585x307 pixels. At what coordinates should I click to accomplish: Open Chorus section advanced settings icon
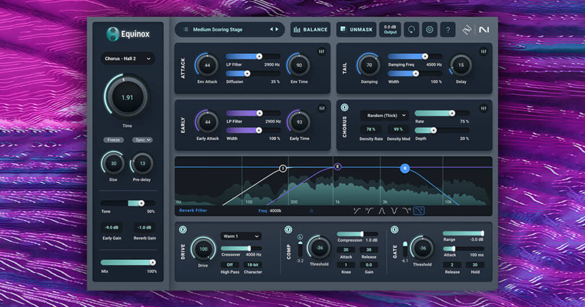[x=483, y=108]
